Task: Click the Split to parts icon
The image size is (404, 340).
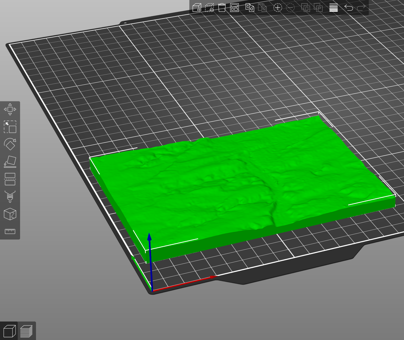Action: click(x=318, y=8)
